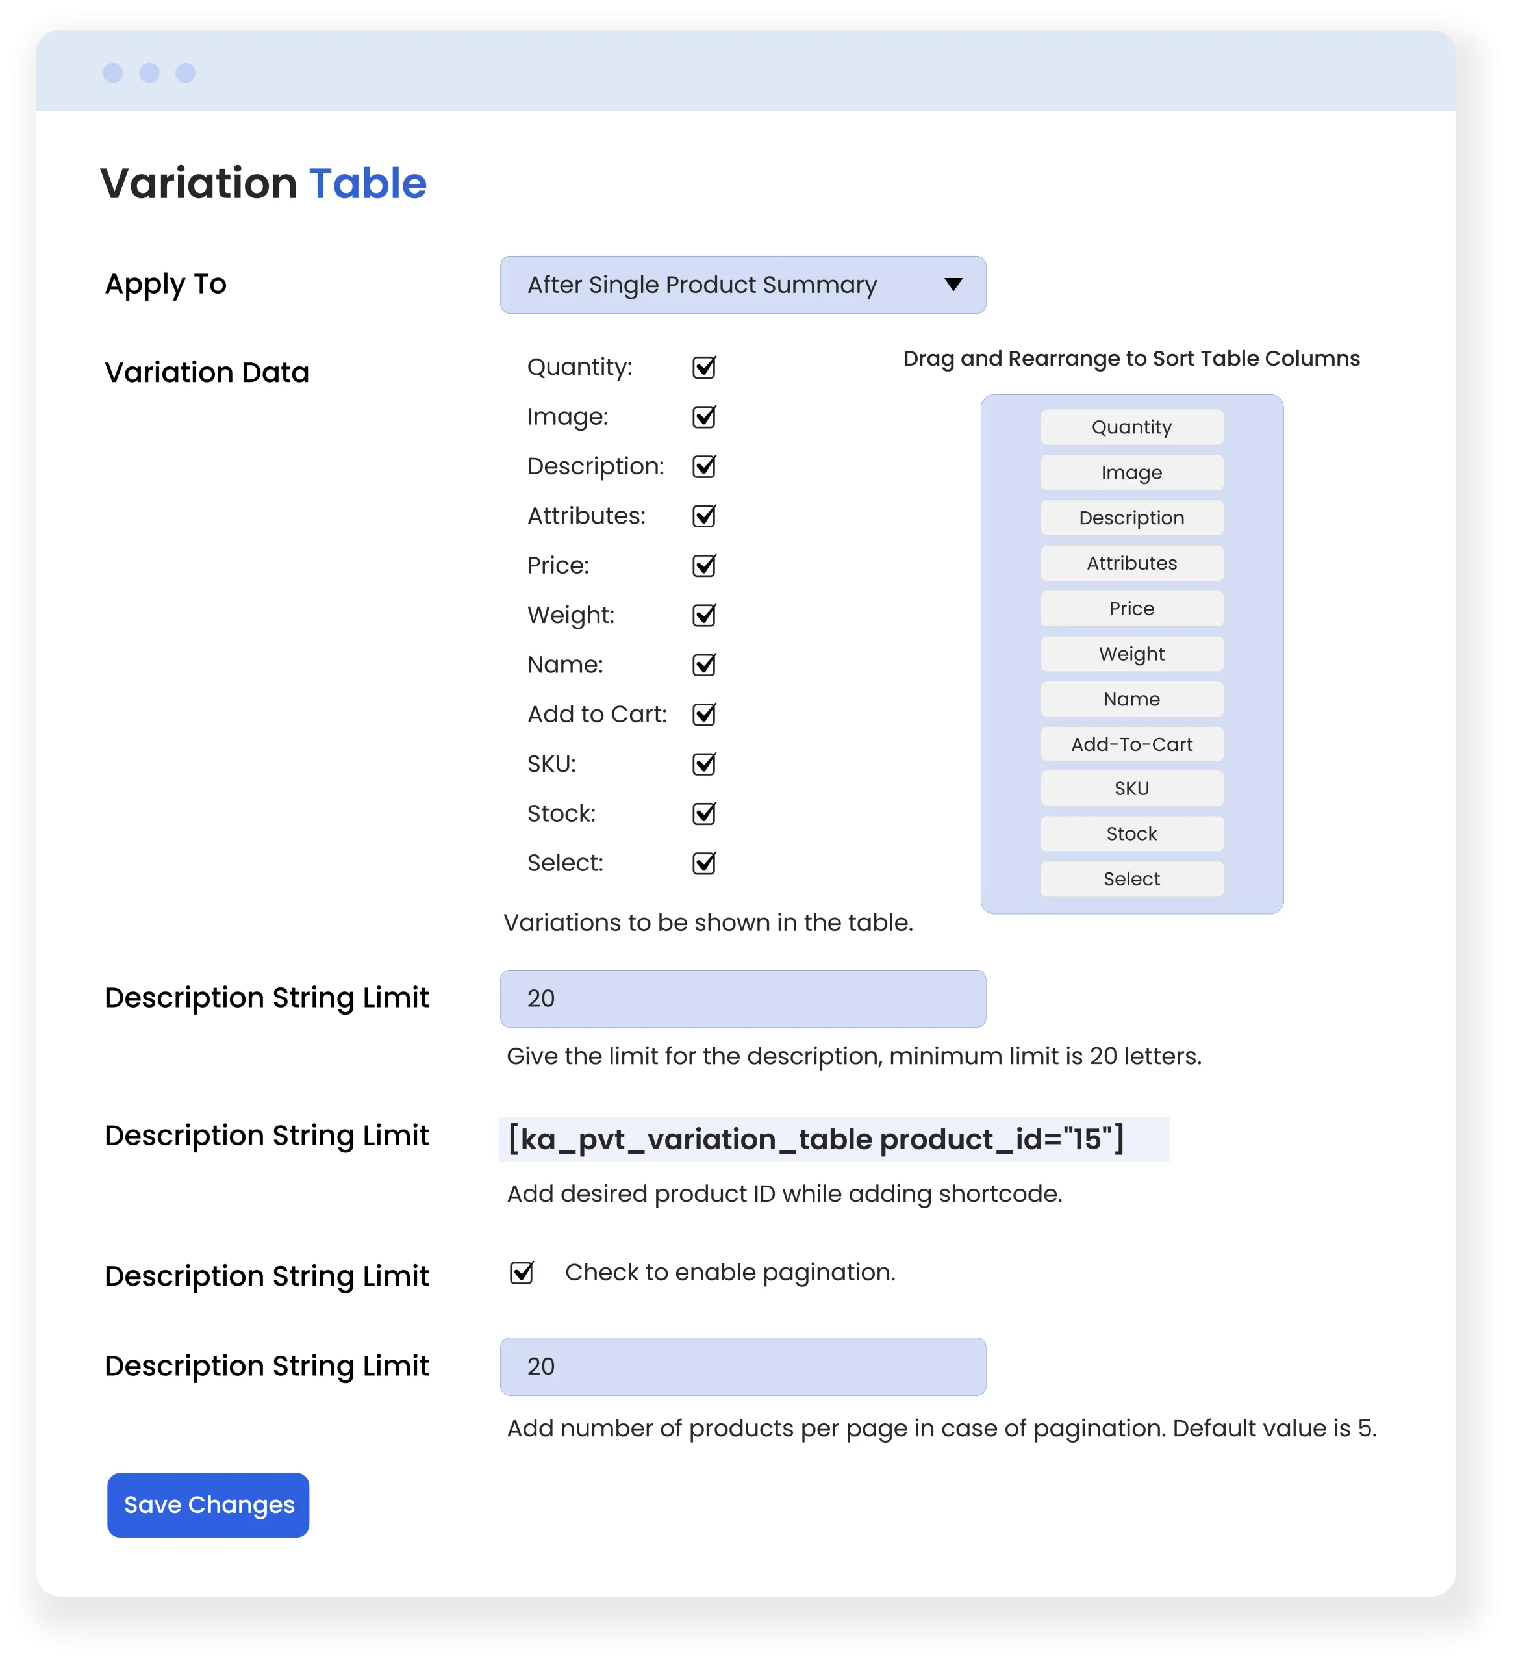Image resolution: width=1514 pixels, height=1663 pixels.
Task: Toggle the Image checkbox
Action: (703, 418)
